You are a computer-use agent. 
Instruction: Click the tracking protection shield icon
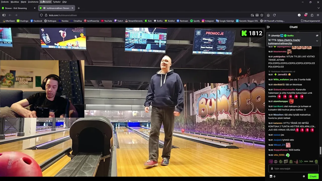point(42,15)
